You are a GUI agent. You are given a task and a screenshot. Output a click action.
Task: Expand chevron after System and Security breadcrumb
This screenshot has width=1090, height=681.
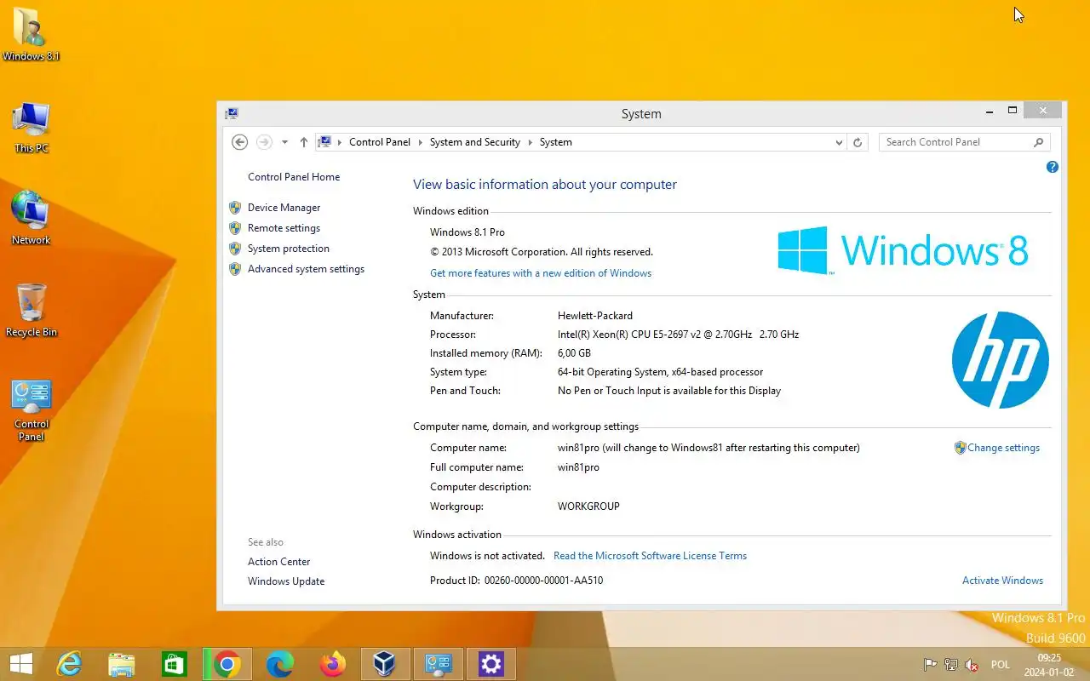pos(530,142)
